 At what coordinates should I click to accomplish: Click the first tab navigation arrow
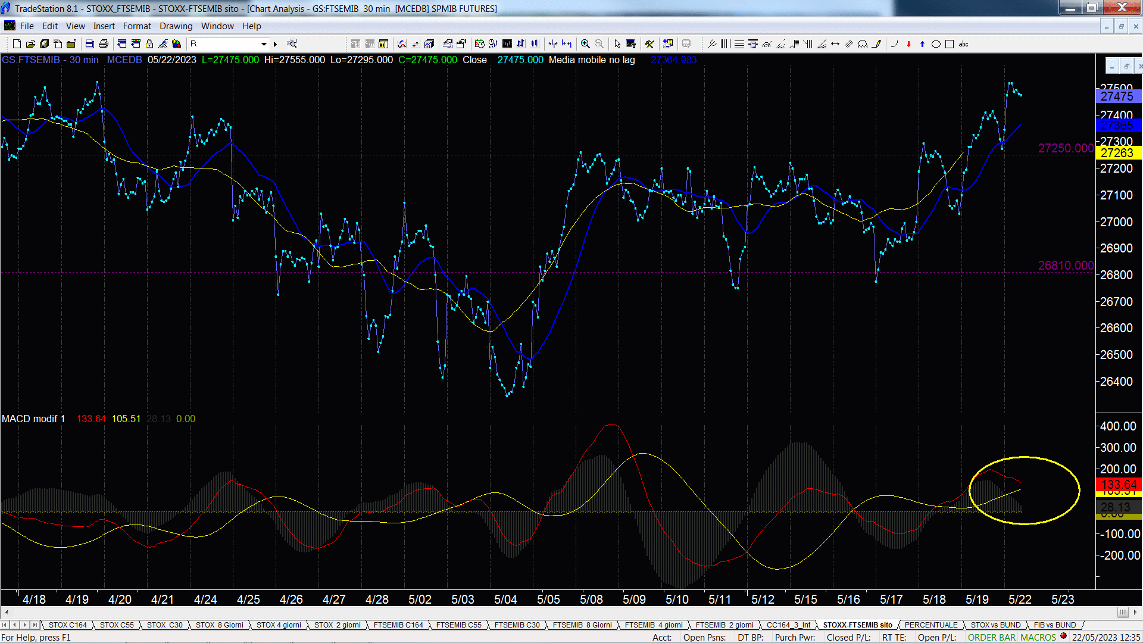(x=5, y=625)
